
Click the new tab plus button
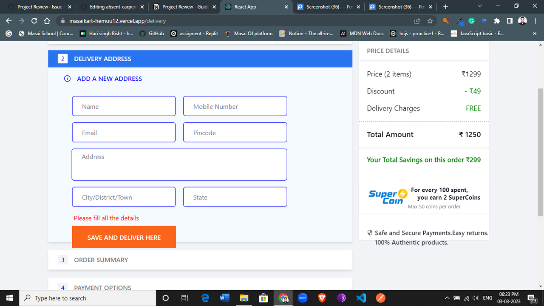tap(445, 7)
